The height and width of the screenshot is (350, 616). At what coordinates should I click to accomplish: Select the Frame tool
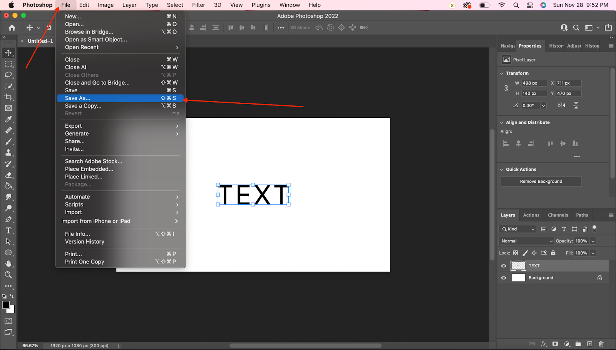click(x=8, y=108)
